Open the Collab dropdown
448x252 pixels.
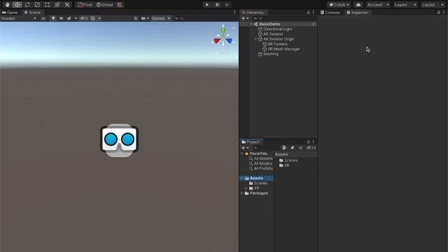pos(339,5)
